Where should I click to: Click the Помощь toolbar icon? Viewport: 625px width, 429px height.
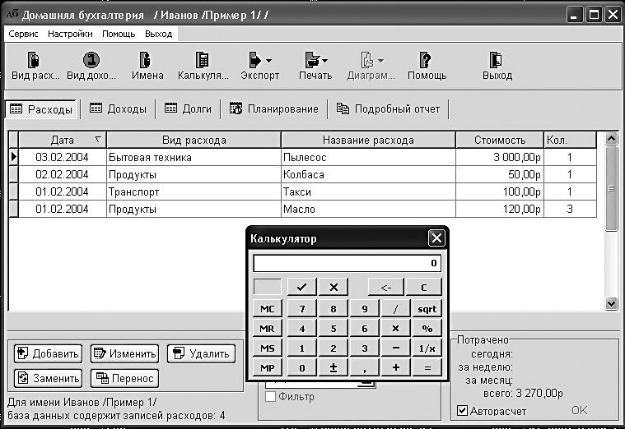click(426, 65)
